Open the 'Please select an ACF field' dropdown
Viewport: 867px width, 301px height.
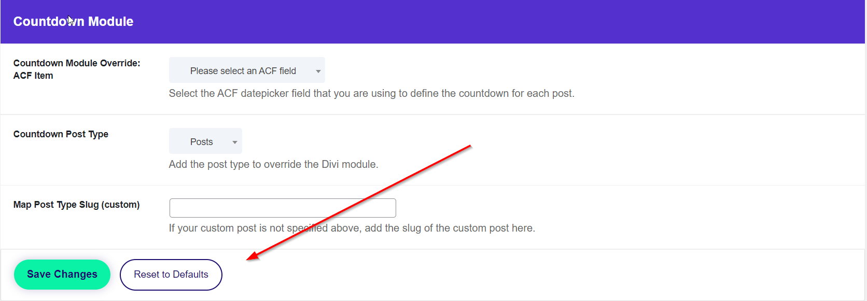point(243,70)
